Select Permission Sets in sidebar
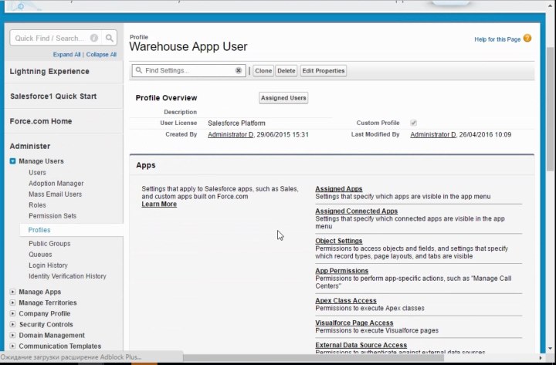The width and height of the screenshot is (556, 365). pyautogui.click(x=53, y=216)
